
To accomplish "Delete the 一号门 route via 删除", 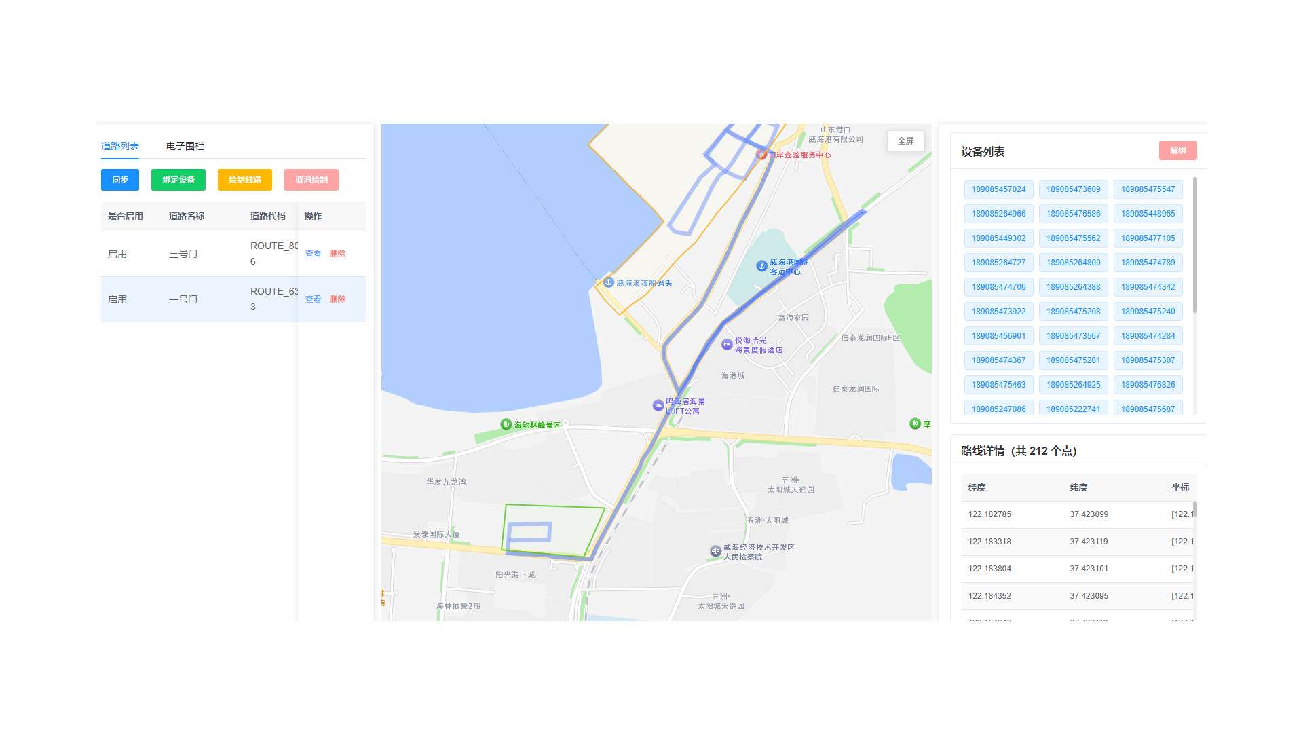I will click(337, 299).
